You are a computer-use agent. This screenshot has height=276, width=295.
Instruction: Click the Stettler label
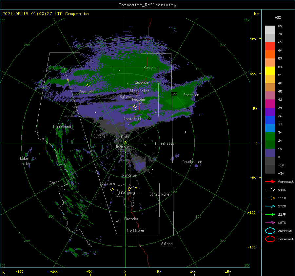point(191,95)
